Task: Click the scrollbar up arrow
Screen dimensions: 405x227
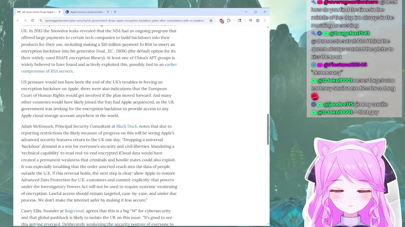Action: click(x=268, y=27)
